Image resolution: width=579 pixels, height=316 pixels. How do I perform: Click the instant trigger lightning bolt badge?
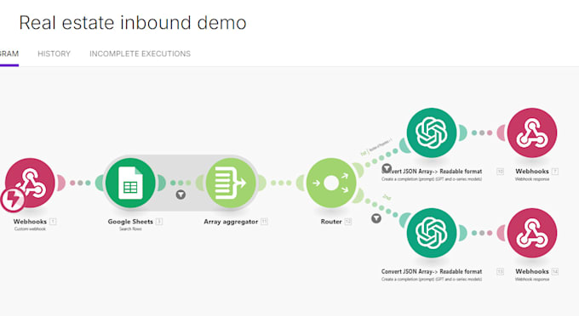(x=13, y=200)
